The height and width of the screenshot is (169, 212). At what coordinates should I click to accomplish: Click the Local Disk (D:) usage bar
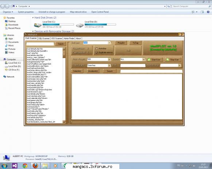[x=100, y=24]
